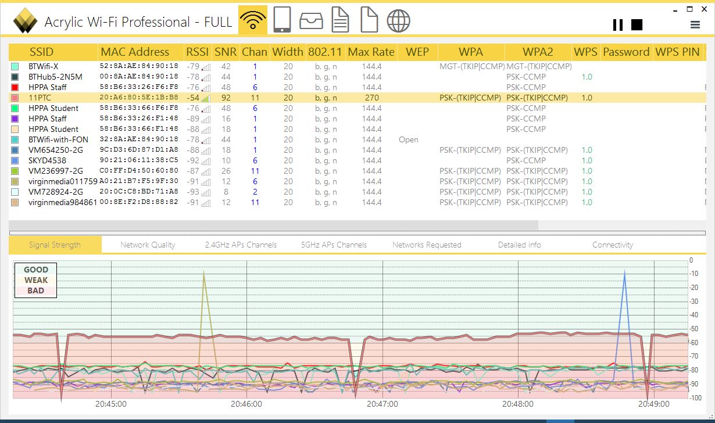Toggle the BTWifi-X color checkbox
This screenshot has width=715, height=423.
[x=15, y=67]
